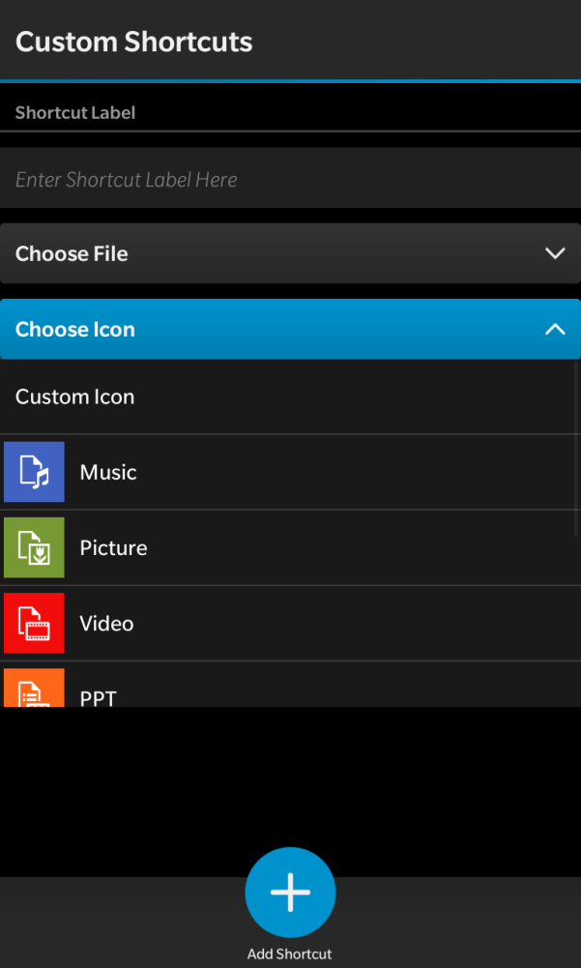
Task: Open the Choose File dropdown
Action: click(271, 253)
